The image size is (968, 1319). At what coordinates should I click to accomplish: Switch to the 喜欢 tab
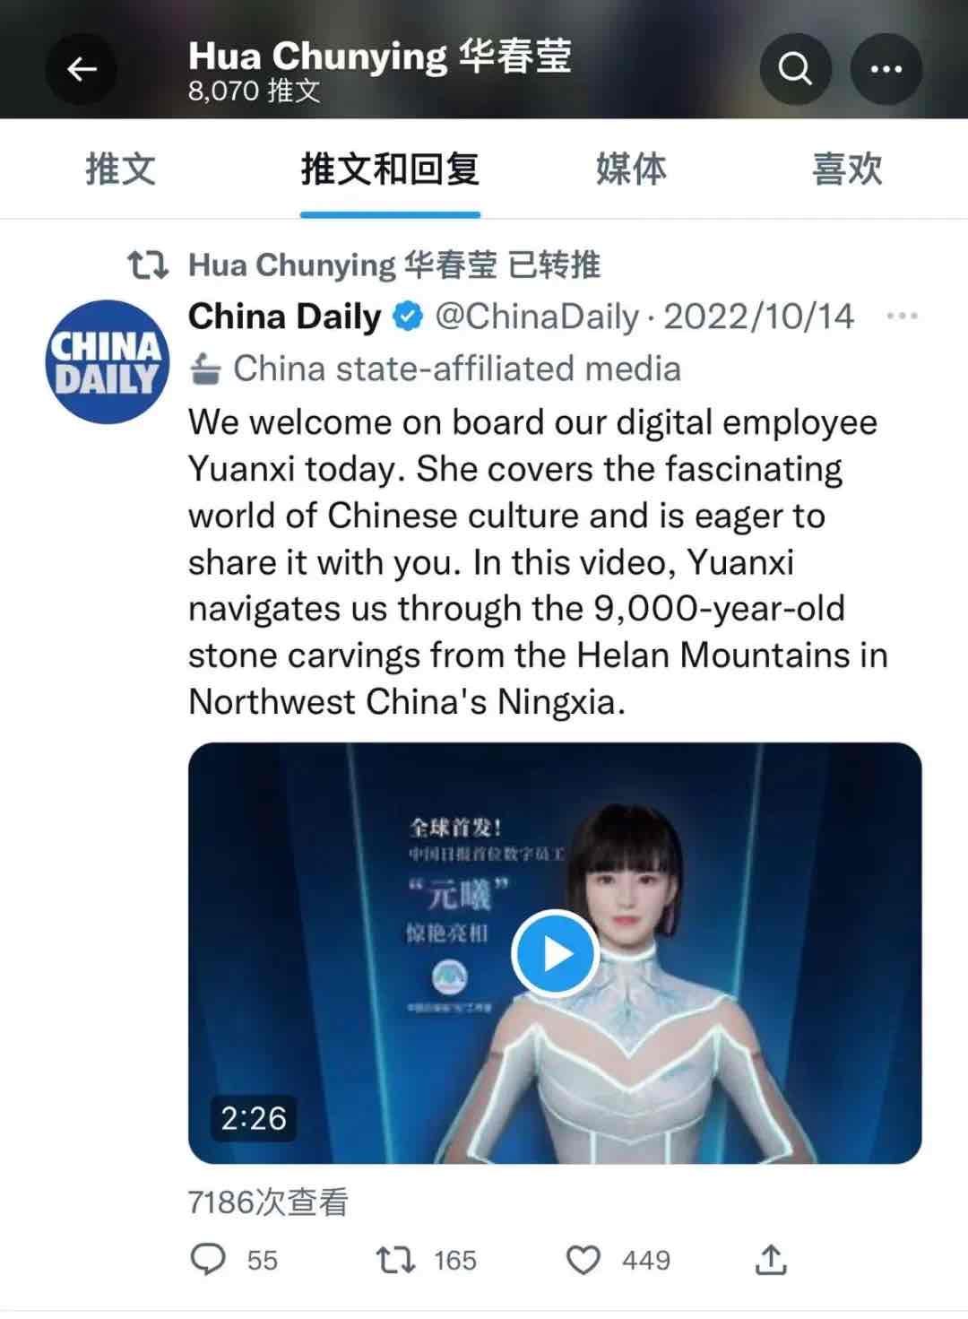click(847, 169)
